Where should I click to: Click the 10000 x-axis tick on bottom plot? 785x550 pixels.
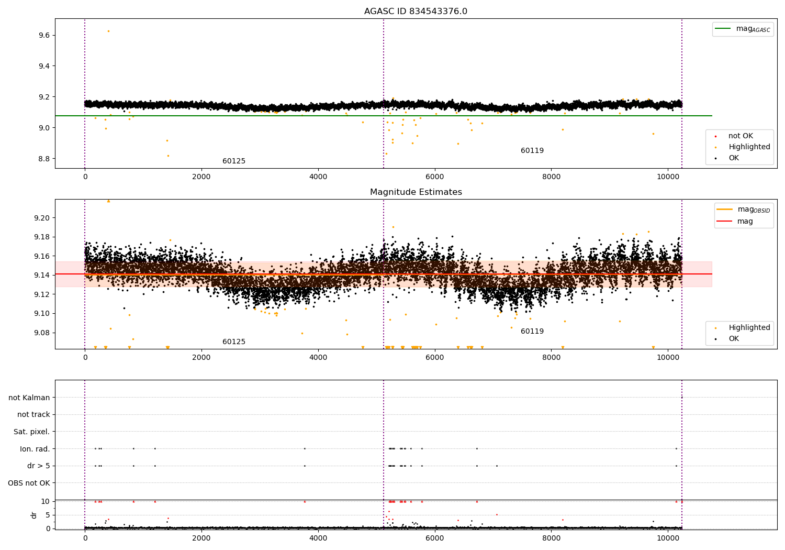tap(668, 538)
